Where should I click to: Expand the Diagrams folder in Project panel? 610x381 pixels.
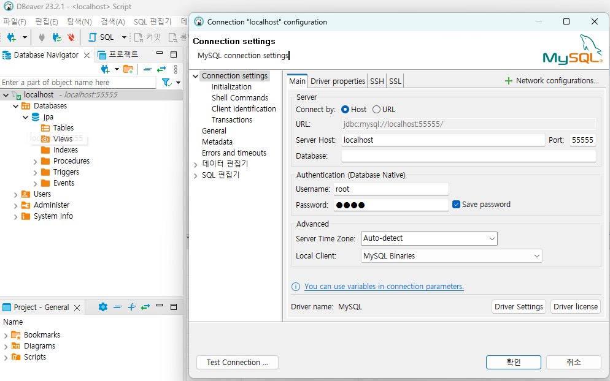[x=6, y=347]
